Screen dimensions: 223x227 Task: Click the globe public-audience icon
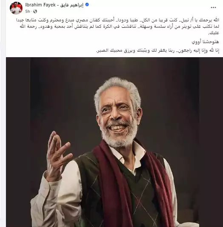35,11
